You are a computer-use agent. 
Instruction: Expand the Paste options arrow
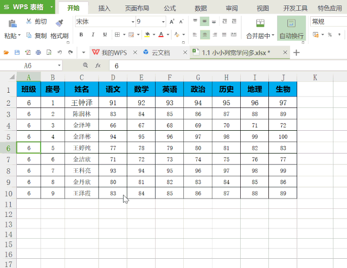(x=20, y=35)
